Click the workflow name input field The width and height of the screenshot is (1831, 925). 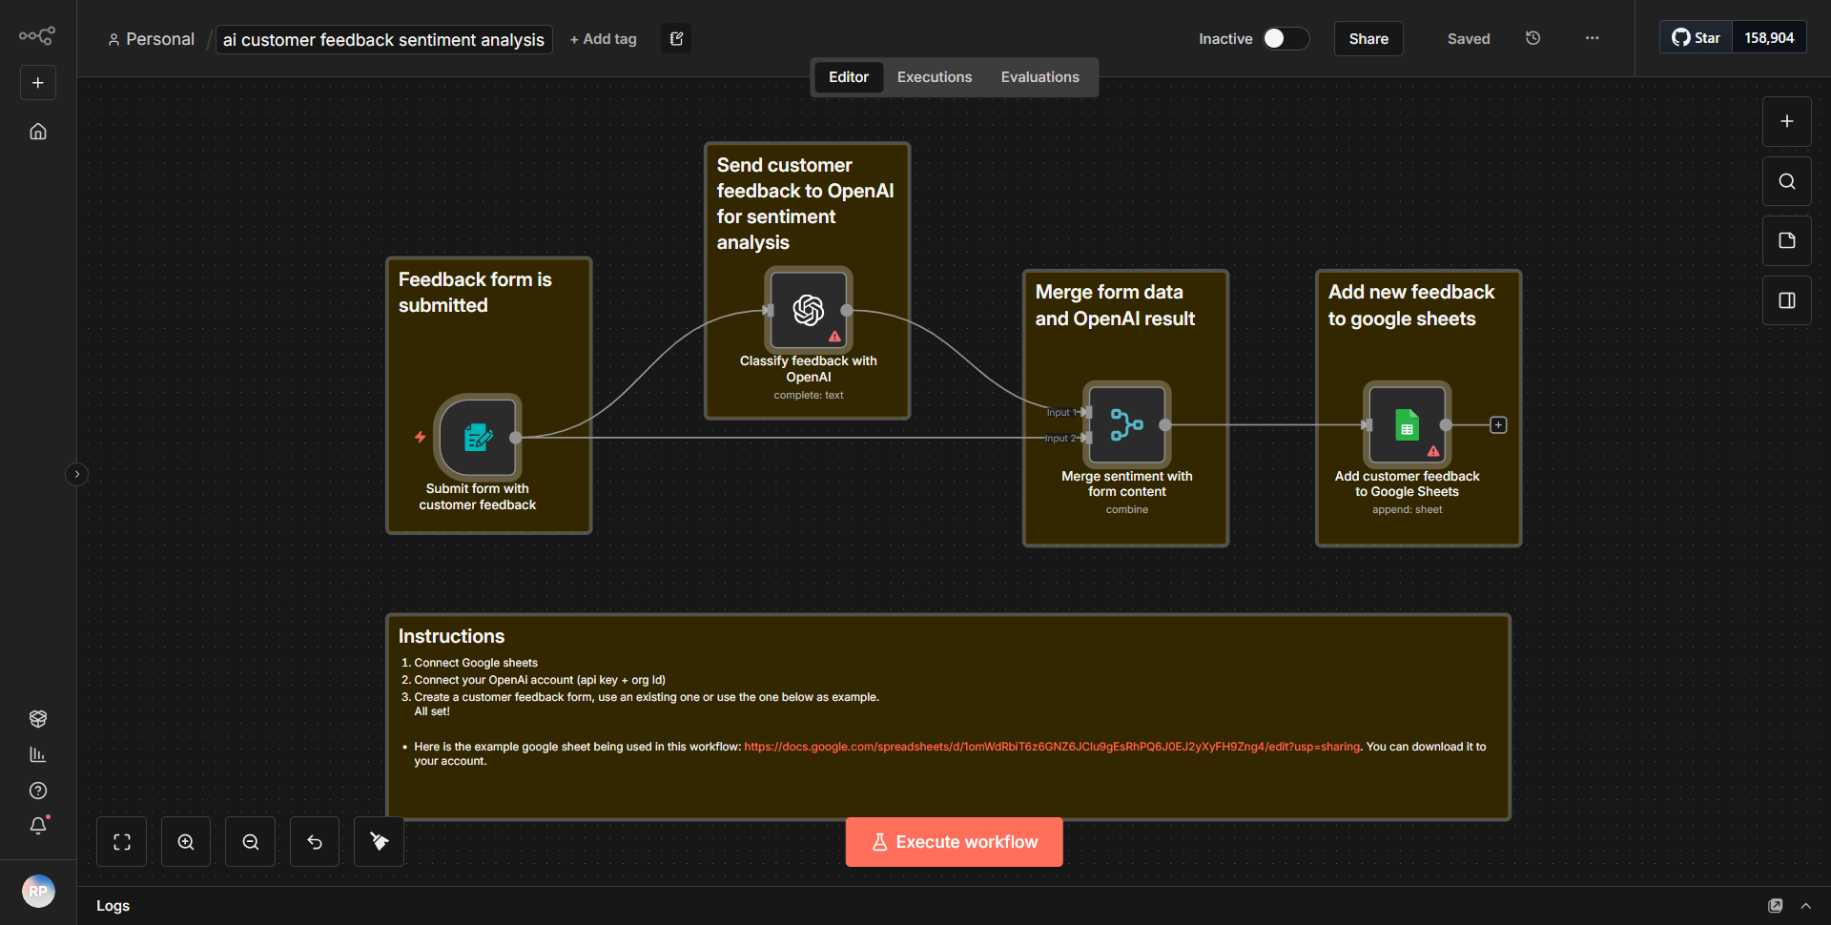coord(383,39)
